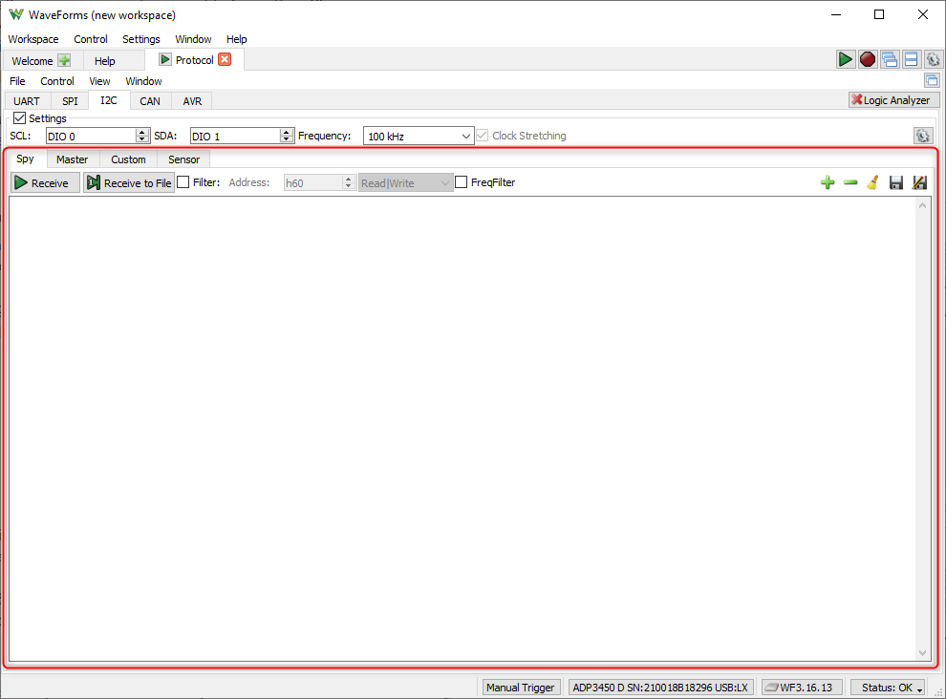The height and width of the screenshot is (699, 946).
Task: Click the cascade windows icon in the top toolbar
Action: (890, 59)
